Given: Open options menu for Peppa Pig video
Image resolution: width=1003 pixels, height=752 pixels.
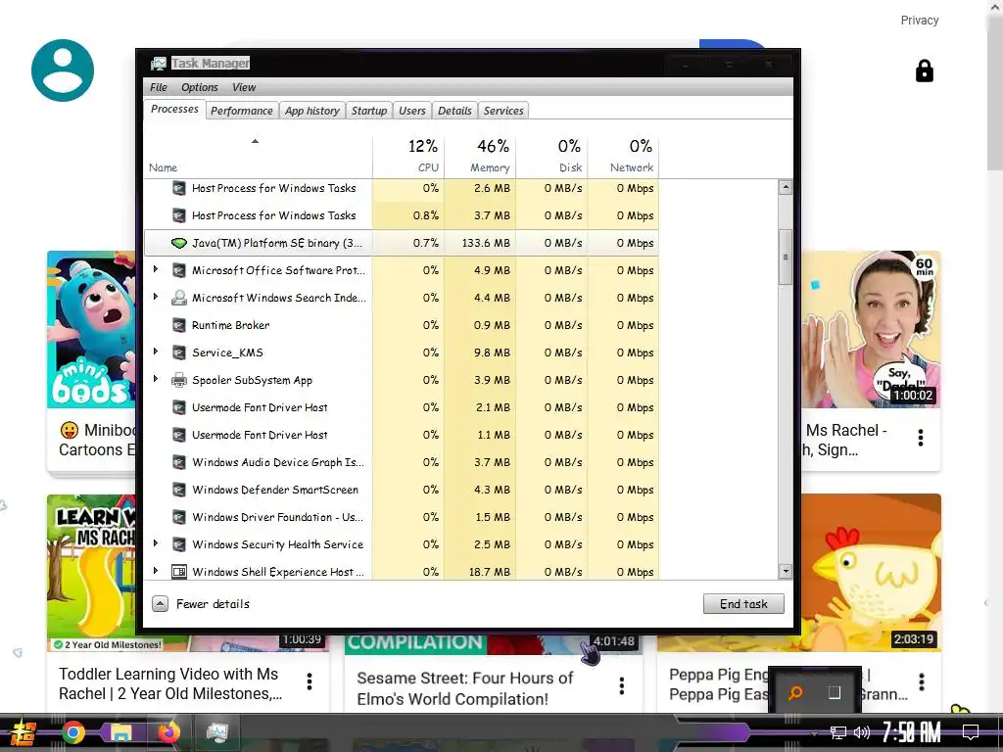Looking at the screenshot, I should tap(921, 681).
